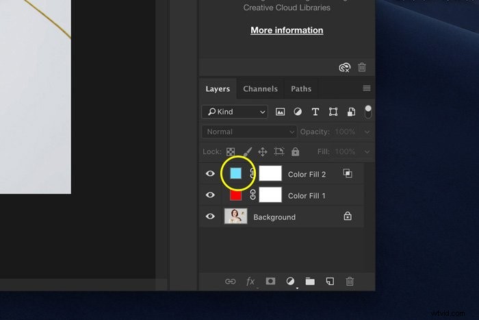Hide the Color Fill 1 layer

[x=210, y=195]
